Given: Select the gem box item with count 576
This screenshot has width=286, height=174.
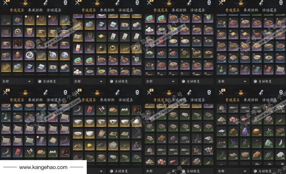Looking at the screenshot, I should pyautogui.click(x=18, y=20).
